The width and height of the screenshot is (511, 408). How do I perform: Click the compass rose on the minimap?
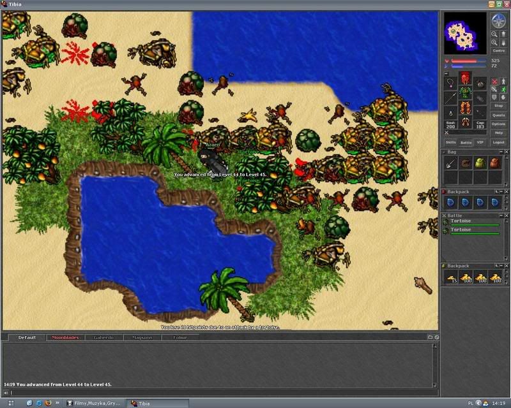point(498,21)
